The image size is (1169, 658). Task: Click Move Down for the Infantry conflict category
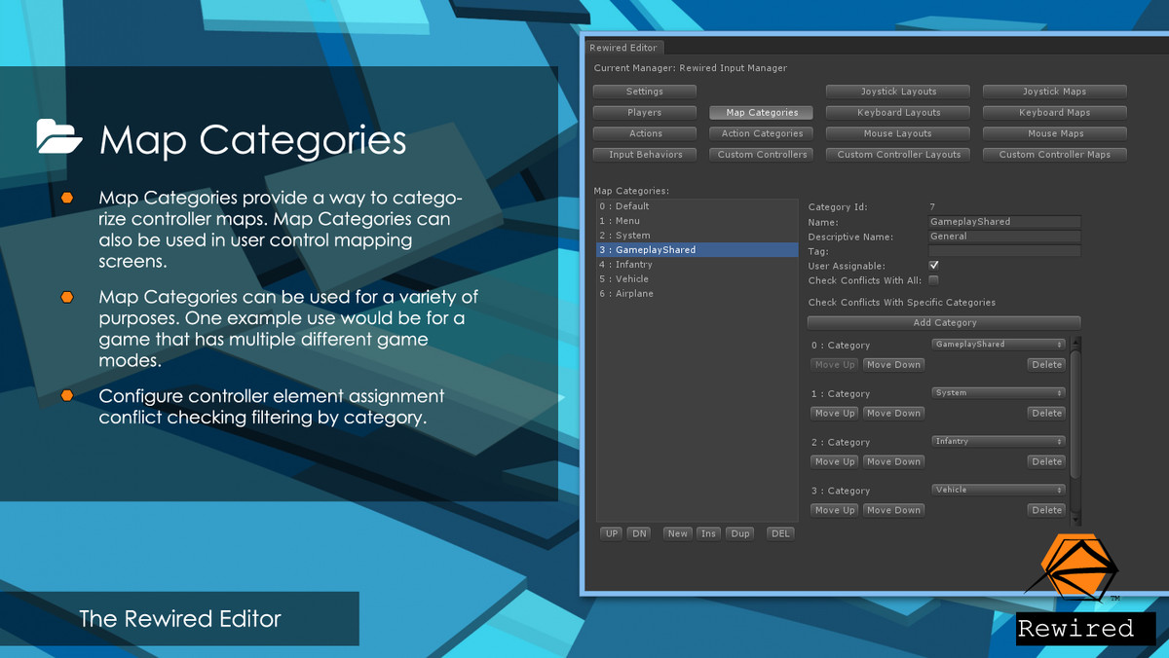[x=893, y=462]
